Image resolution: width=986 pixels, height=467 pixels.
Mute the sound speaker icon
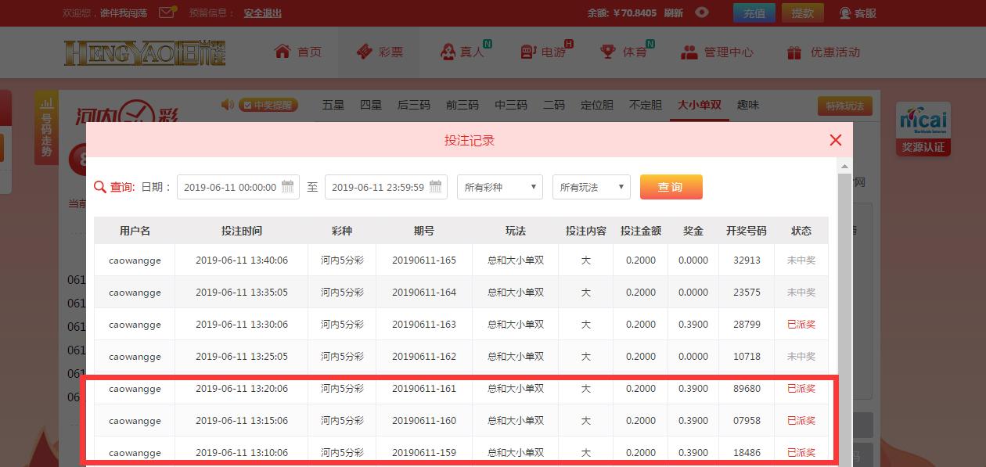coord(228,105)
